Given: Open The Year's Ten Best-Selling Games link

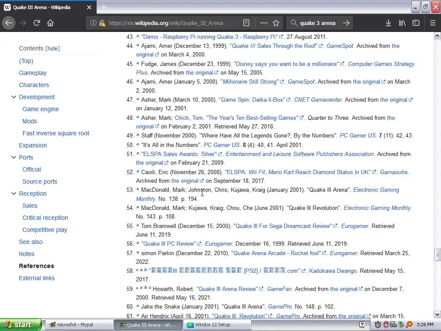Looking at the screenshot, I should (x=255, y=118).
